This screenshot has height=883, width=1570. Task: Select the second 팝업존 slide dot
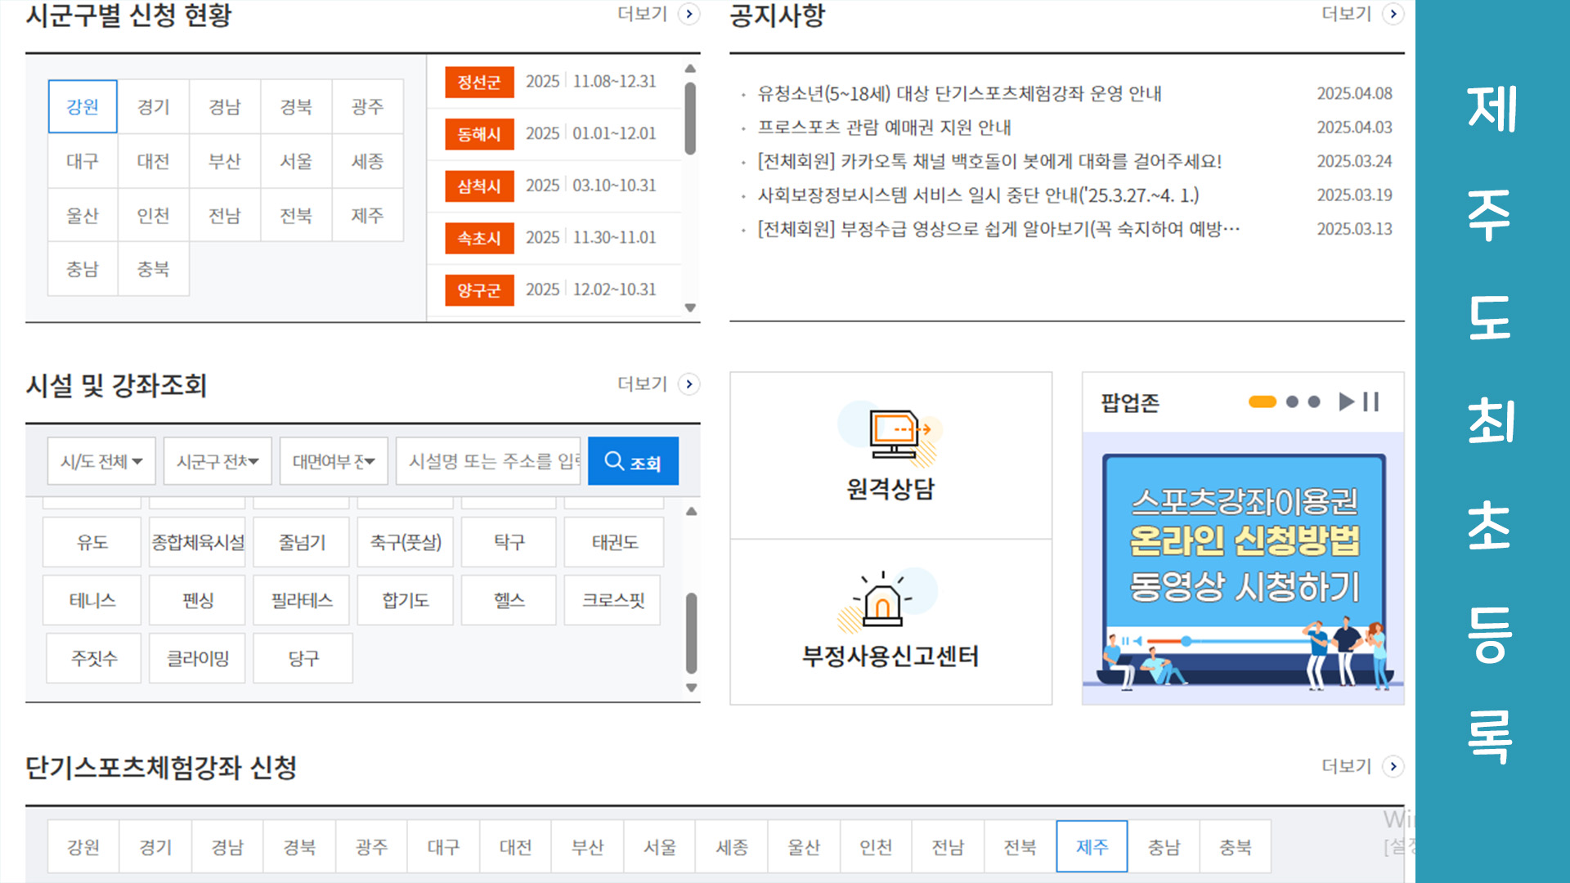pos(1292,401)
